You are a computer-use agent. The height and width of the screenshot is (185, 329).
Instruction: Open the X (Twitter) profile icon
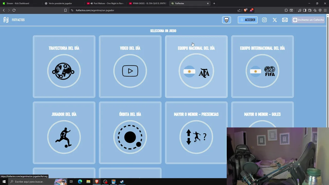point(275,20)
